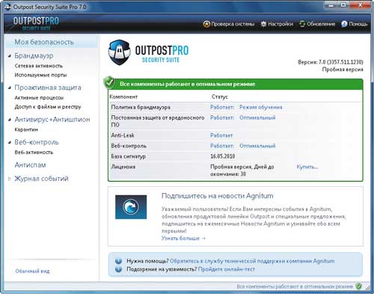This screenshot has height=294, width=374.
Task: Expand the 'Журнал событий' tree section
Action: pos(10,179)
